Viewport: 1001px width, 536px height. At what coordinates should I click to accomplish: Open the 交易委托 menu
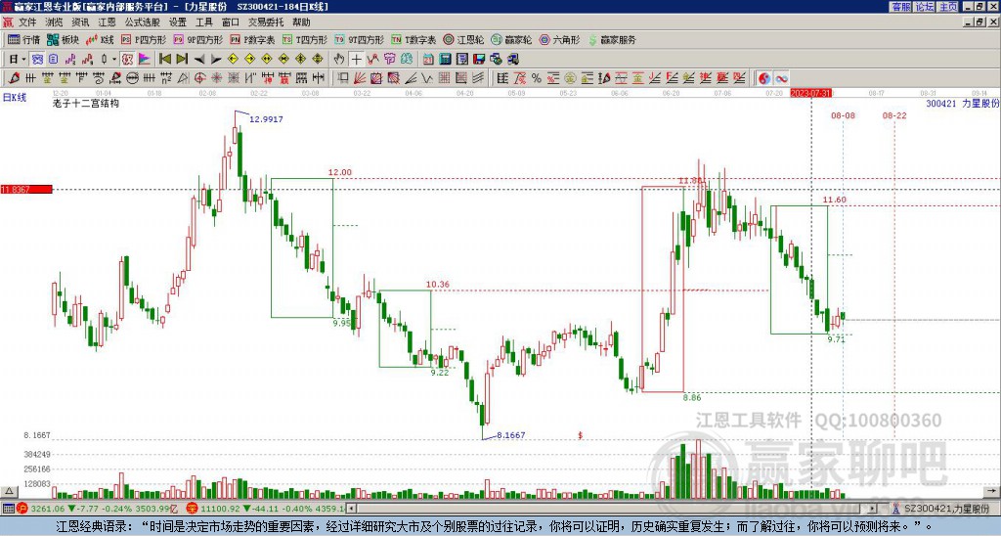coord(266,22)
